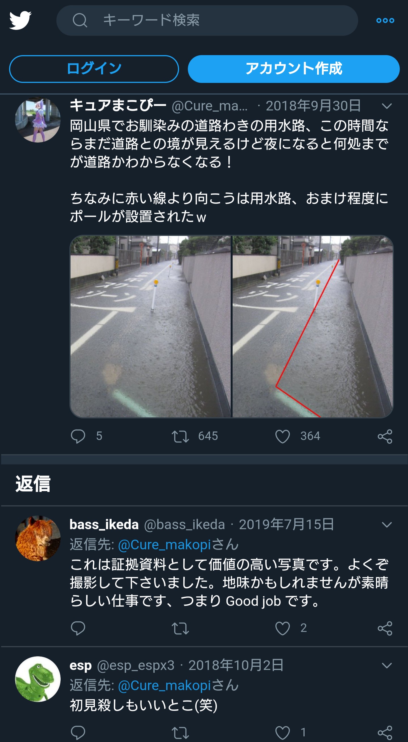Share bass_ikeda's reply

click(x=385, y=628)
